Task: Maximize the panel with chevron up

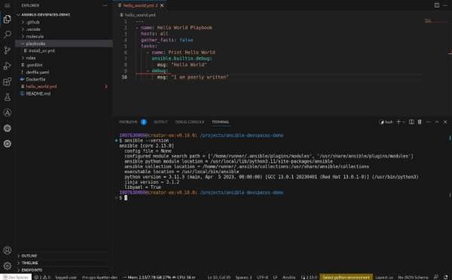Action: (x=437, y=122)
